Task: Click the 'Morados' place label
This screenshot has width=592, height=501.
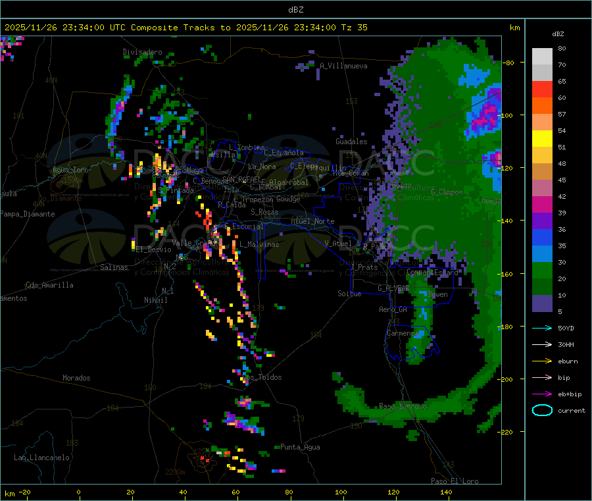Action: pos(76,378)
